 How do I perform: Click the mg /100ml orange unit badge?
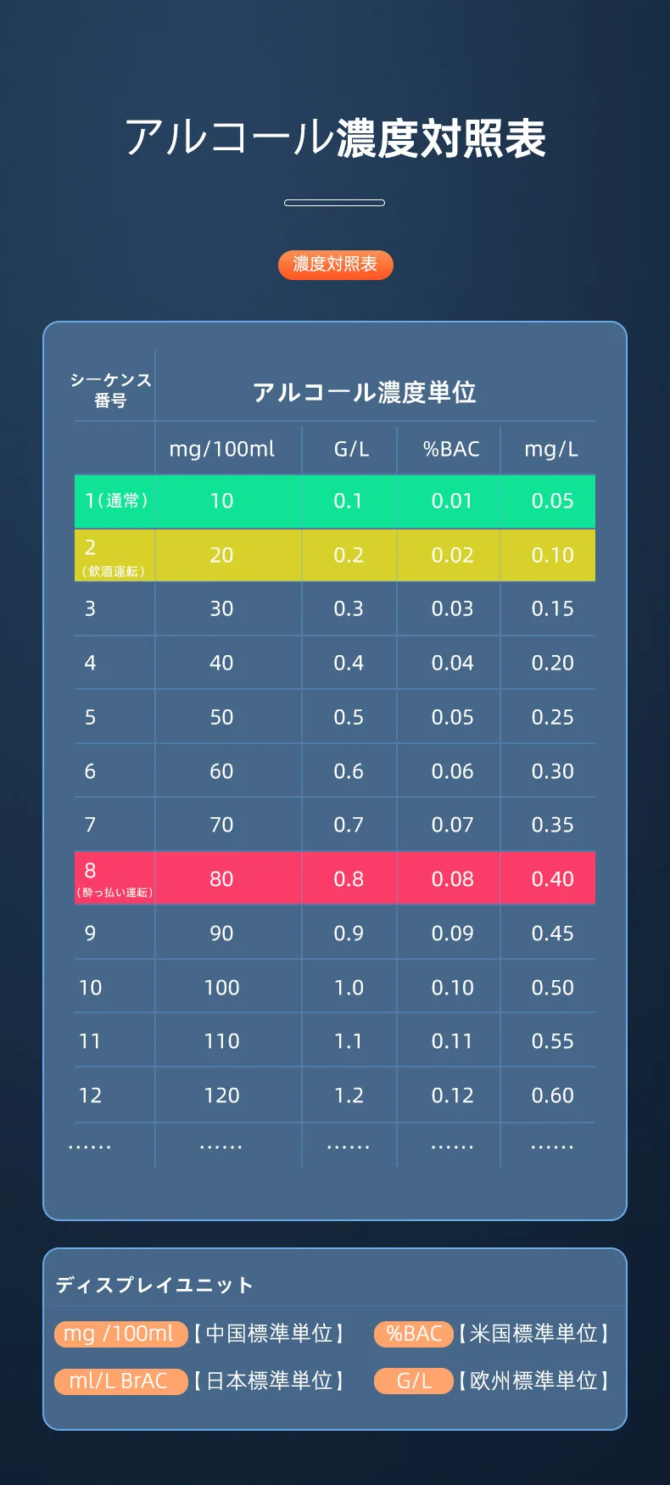tap(120, 1334)
